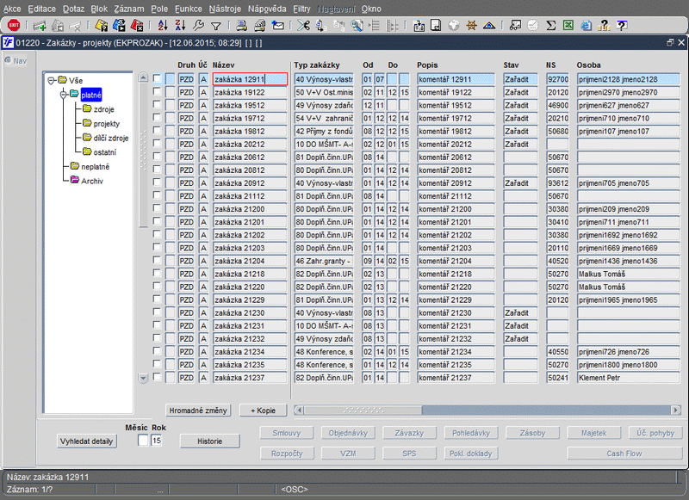The image size is (689, 500).
Task: Click the Rok input field
Action: point(157,441)
